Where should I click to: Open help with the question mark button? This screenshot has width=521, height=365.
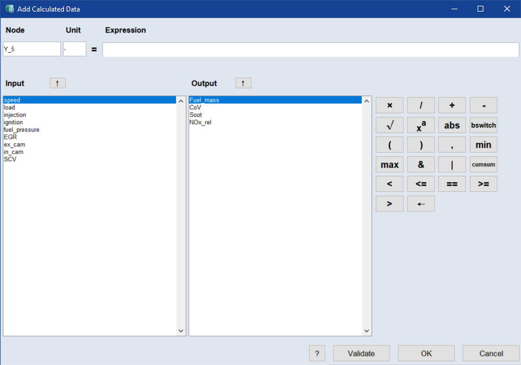317,353
